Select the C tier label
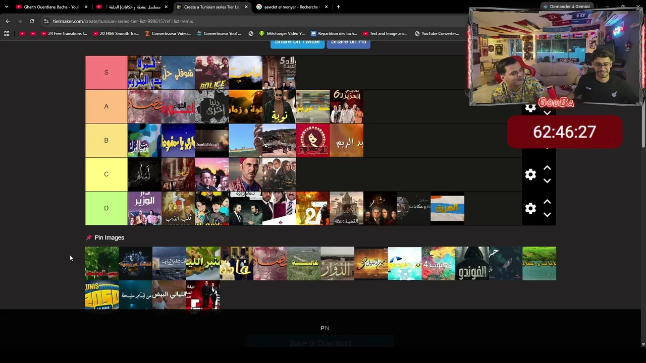Image resolution: width=646 pixels, height=363 pixels. 106,174
